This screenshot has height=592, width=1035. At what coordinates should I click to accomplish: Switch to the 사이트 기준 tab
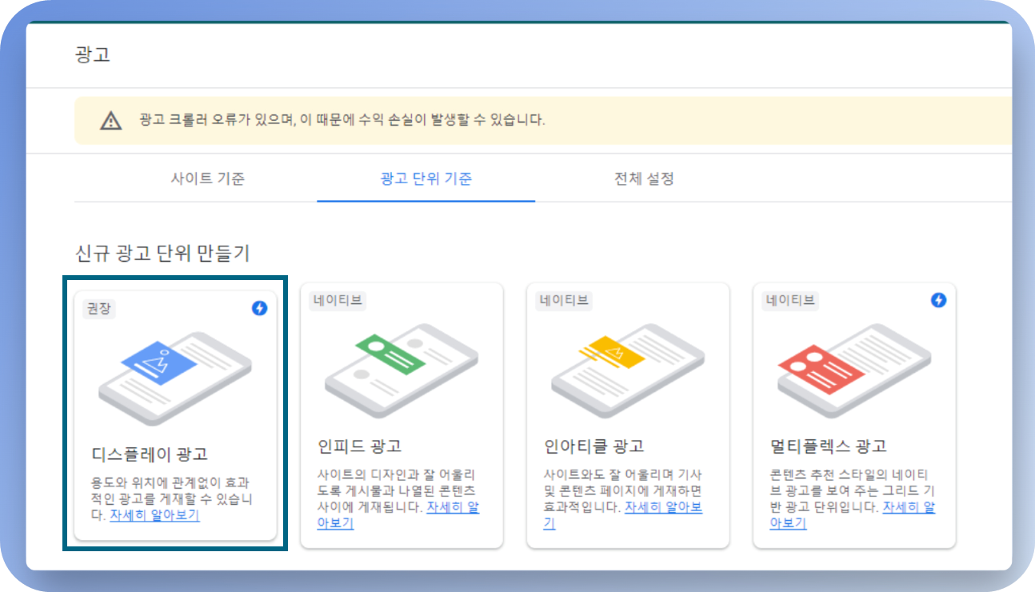pos(208,178)
